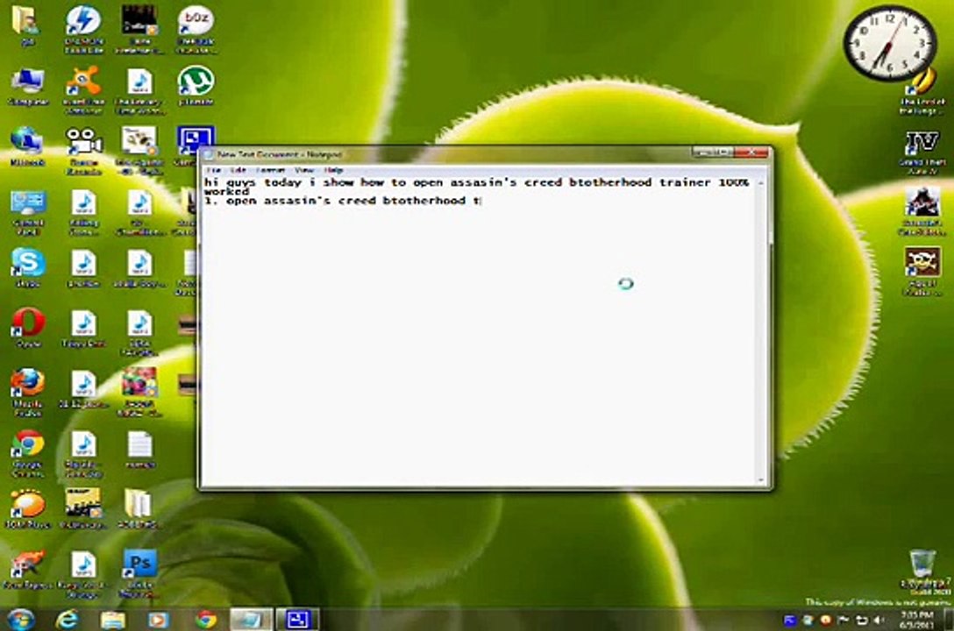954x631 pixels.
Task: Open Notepad's Format menu
Action: 270,170
